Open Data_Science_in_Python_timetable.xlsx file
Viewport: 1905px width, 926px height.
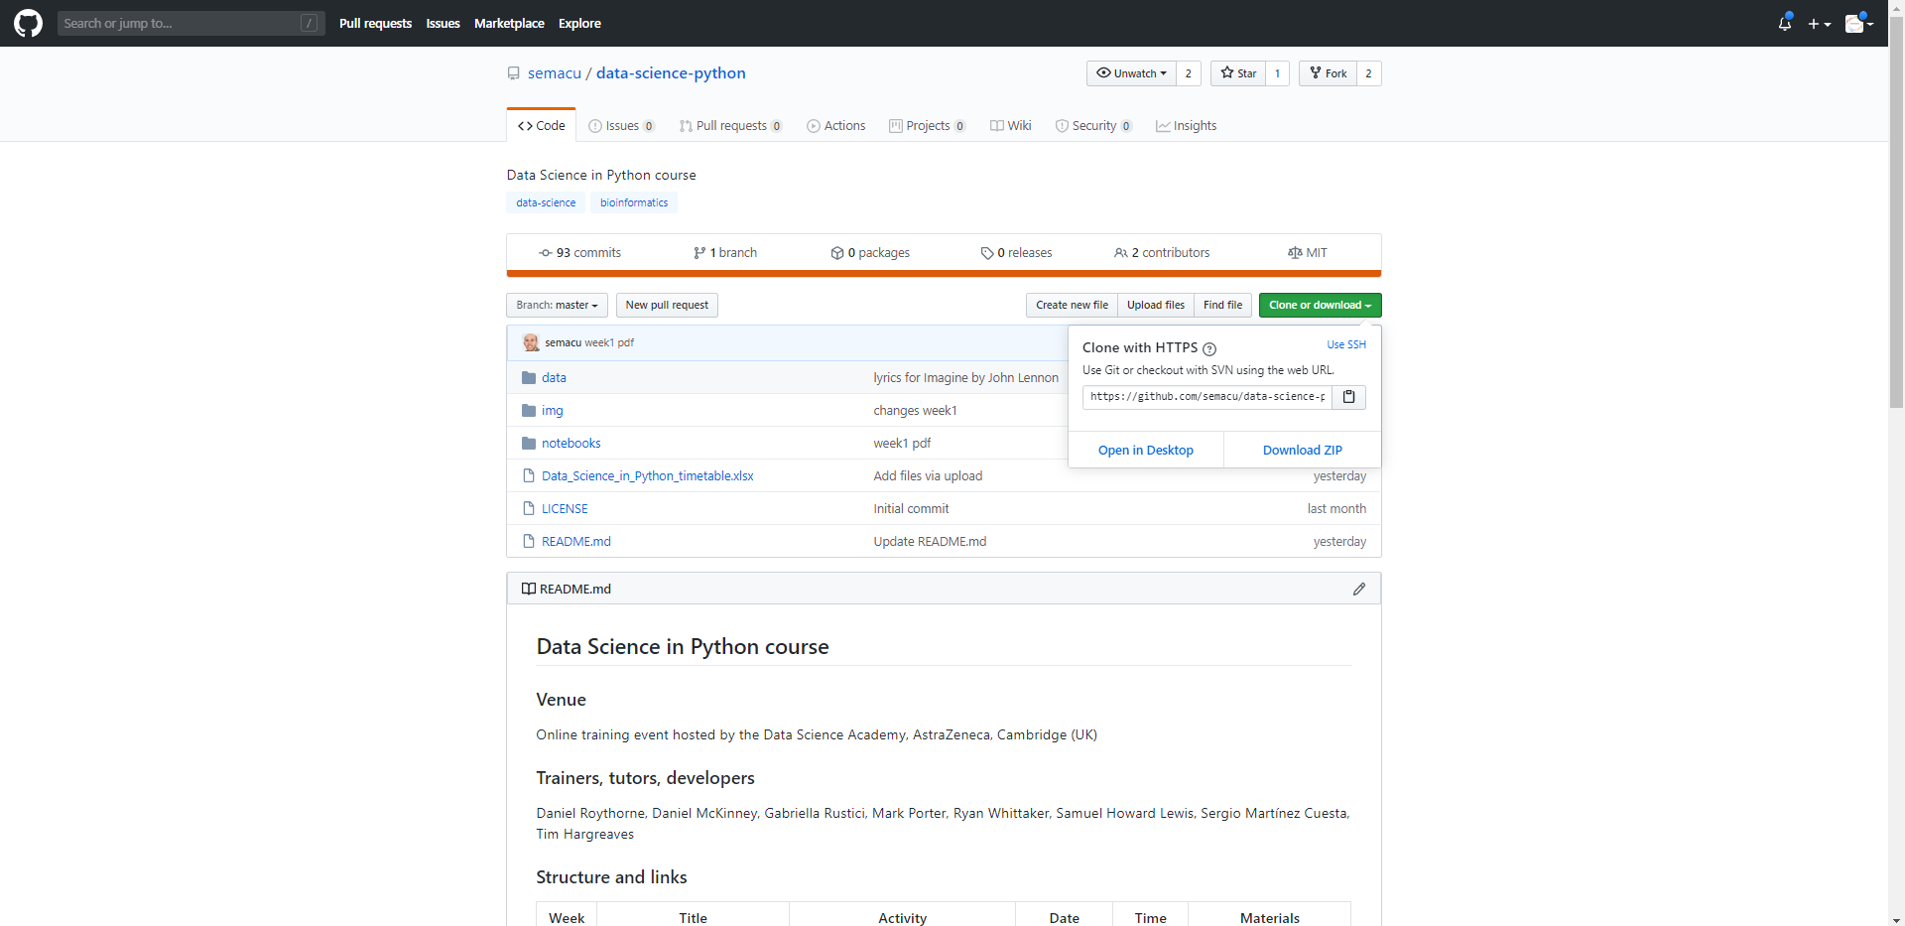coord(647,476)
